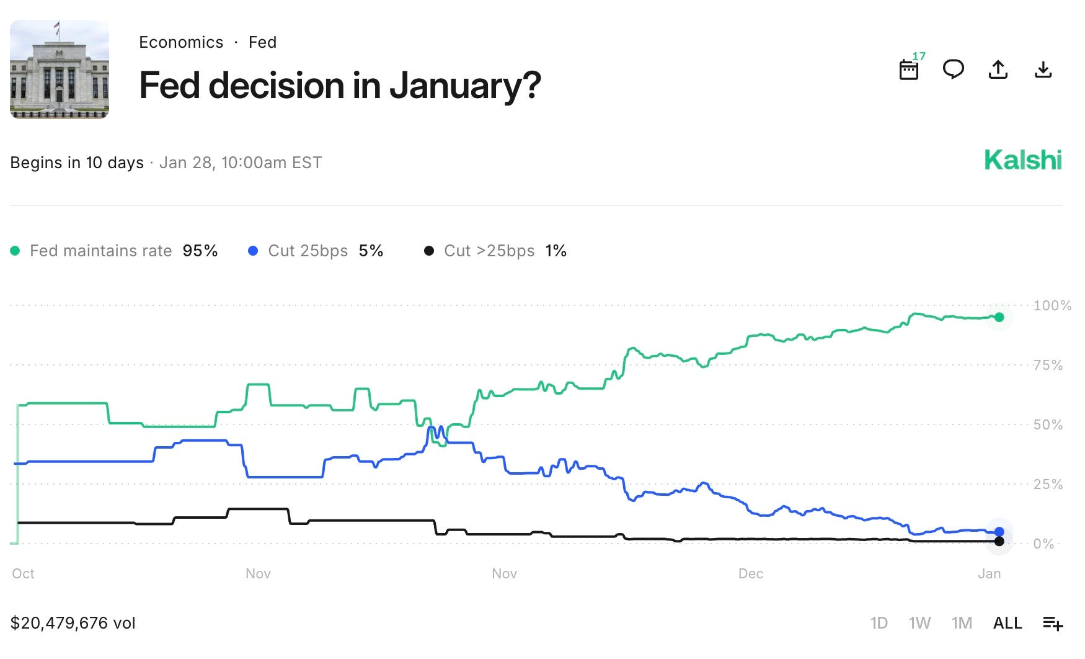Click the green endpoint dot on chart
This screenshot has width=1085, height=659.
click(x=999, y=317)
